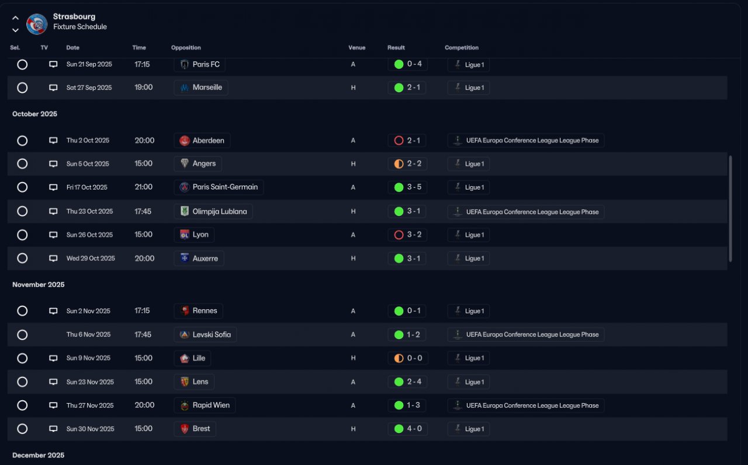Select the Lens fixture radio circle
Viewport: 748px width, 465px height.
[22, 382]
